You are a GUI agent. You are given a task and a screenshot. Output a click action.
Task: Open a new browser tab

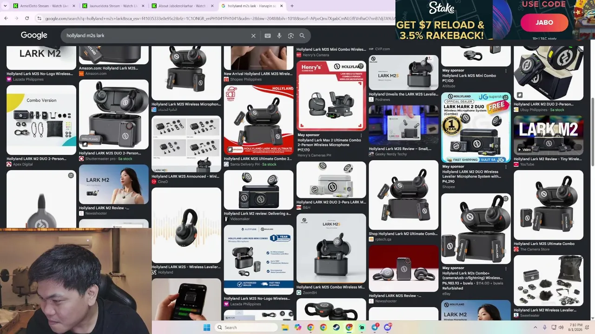(292, 6)
